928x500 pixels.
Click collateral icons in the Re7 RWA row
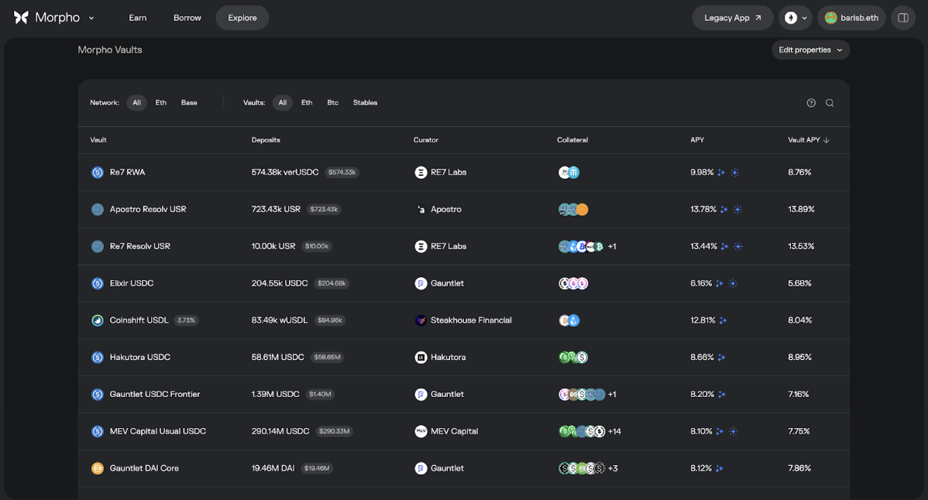(x=569, y=173)
